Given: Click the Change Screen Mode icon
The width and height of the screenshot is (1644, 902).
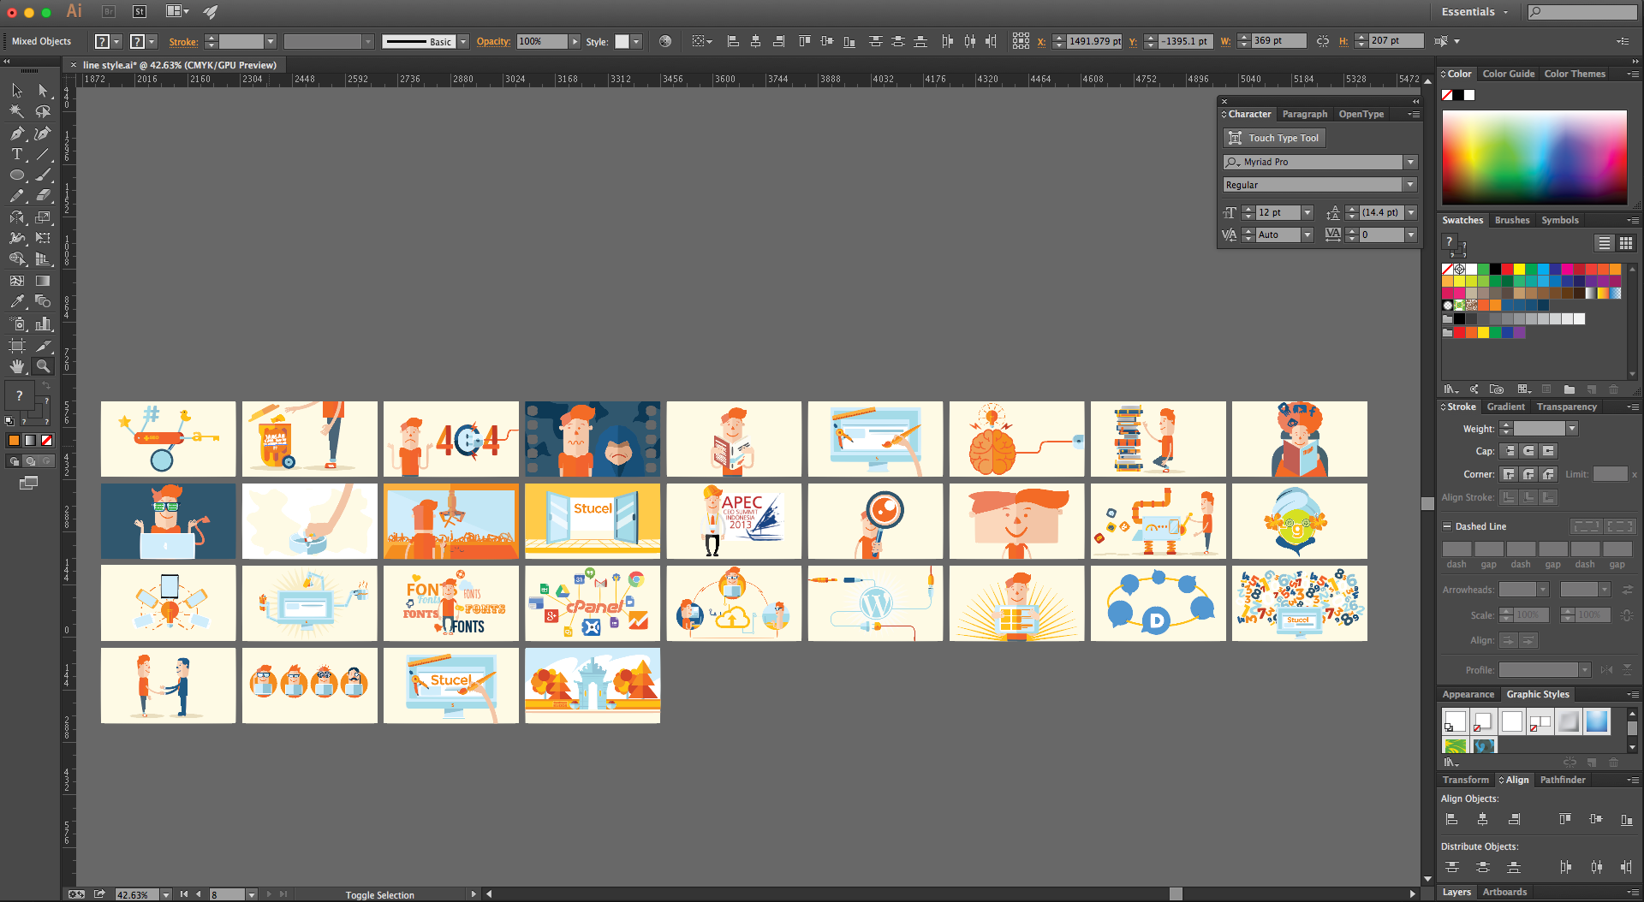Looking at the screenshot, I should (28, 483).
